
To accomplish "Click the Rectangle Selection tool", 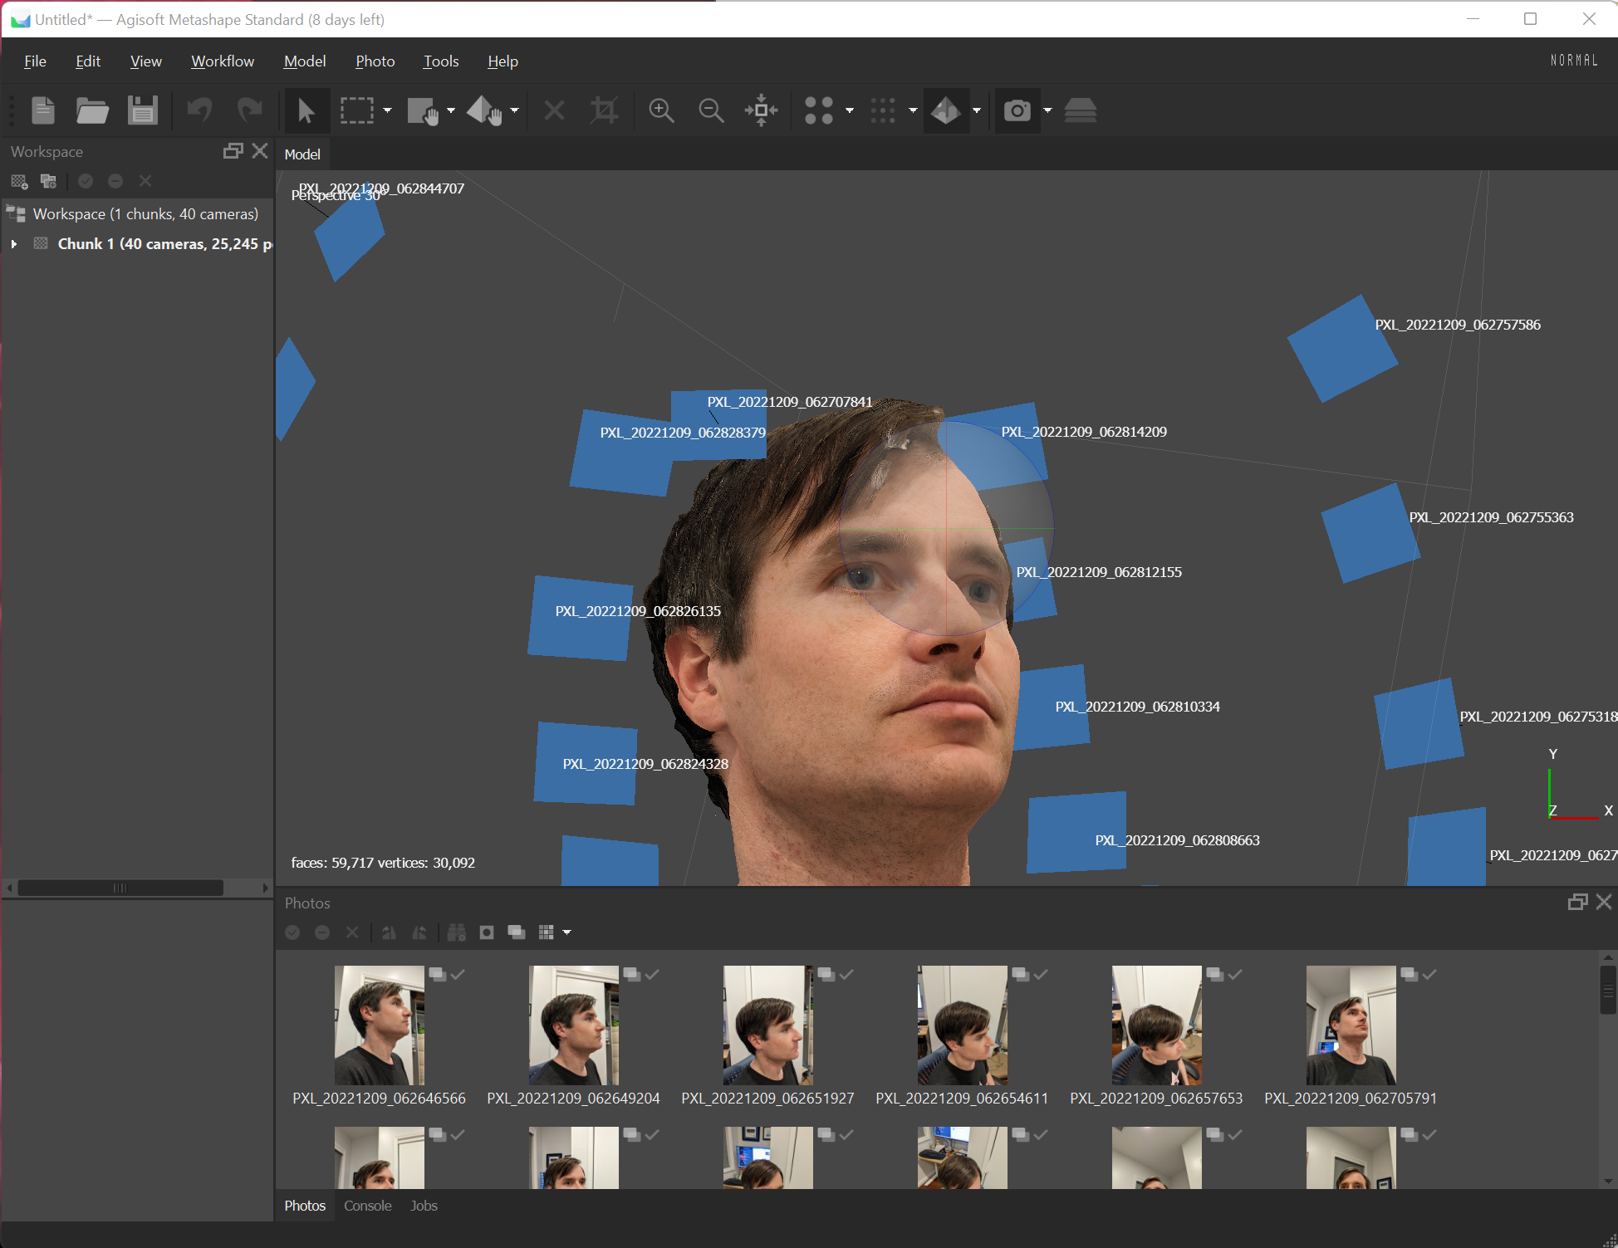I will click(357, 110).
